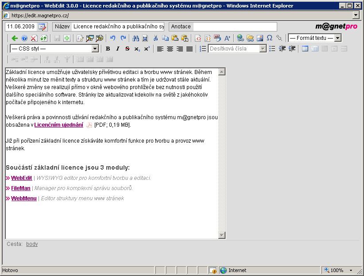Click the scissors cut icon

pyautogui.click(x=155, y=38)
